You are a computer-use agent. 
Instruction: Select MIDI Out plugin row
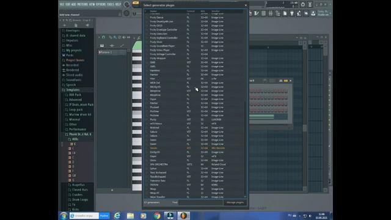[x=194, y=83]
